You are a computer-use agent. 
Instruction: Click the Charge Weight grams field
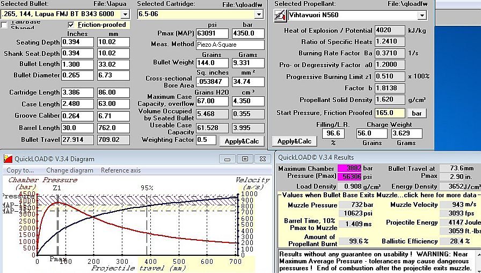tap(407, 133)
